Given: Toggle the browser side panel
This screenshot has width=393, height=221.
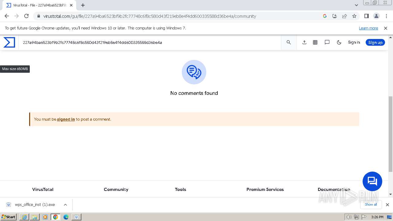Looking at the screenshot, I should click(x=366, y=16).
